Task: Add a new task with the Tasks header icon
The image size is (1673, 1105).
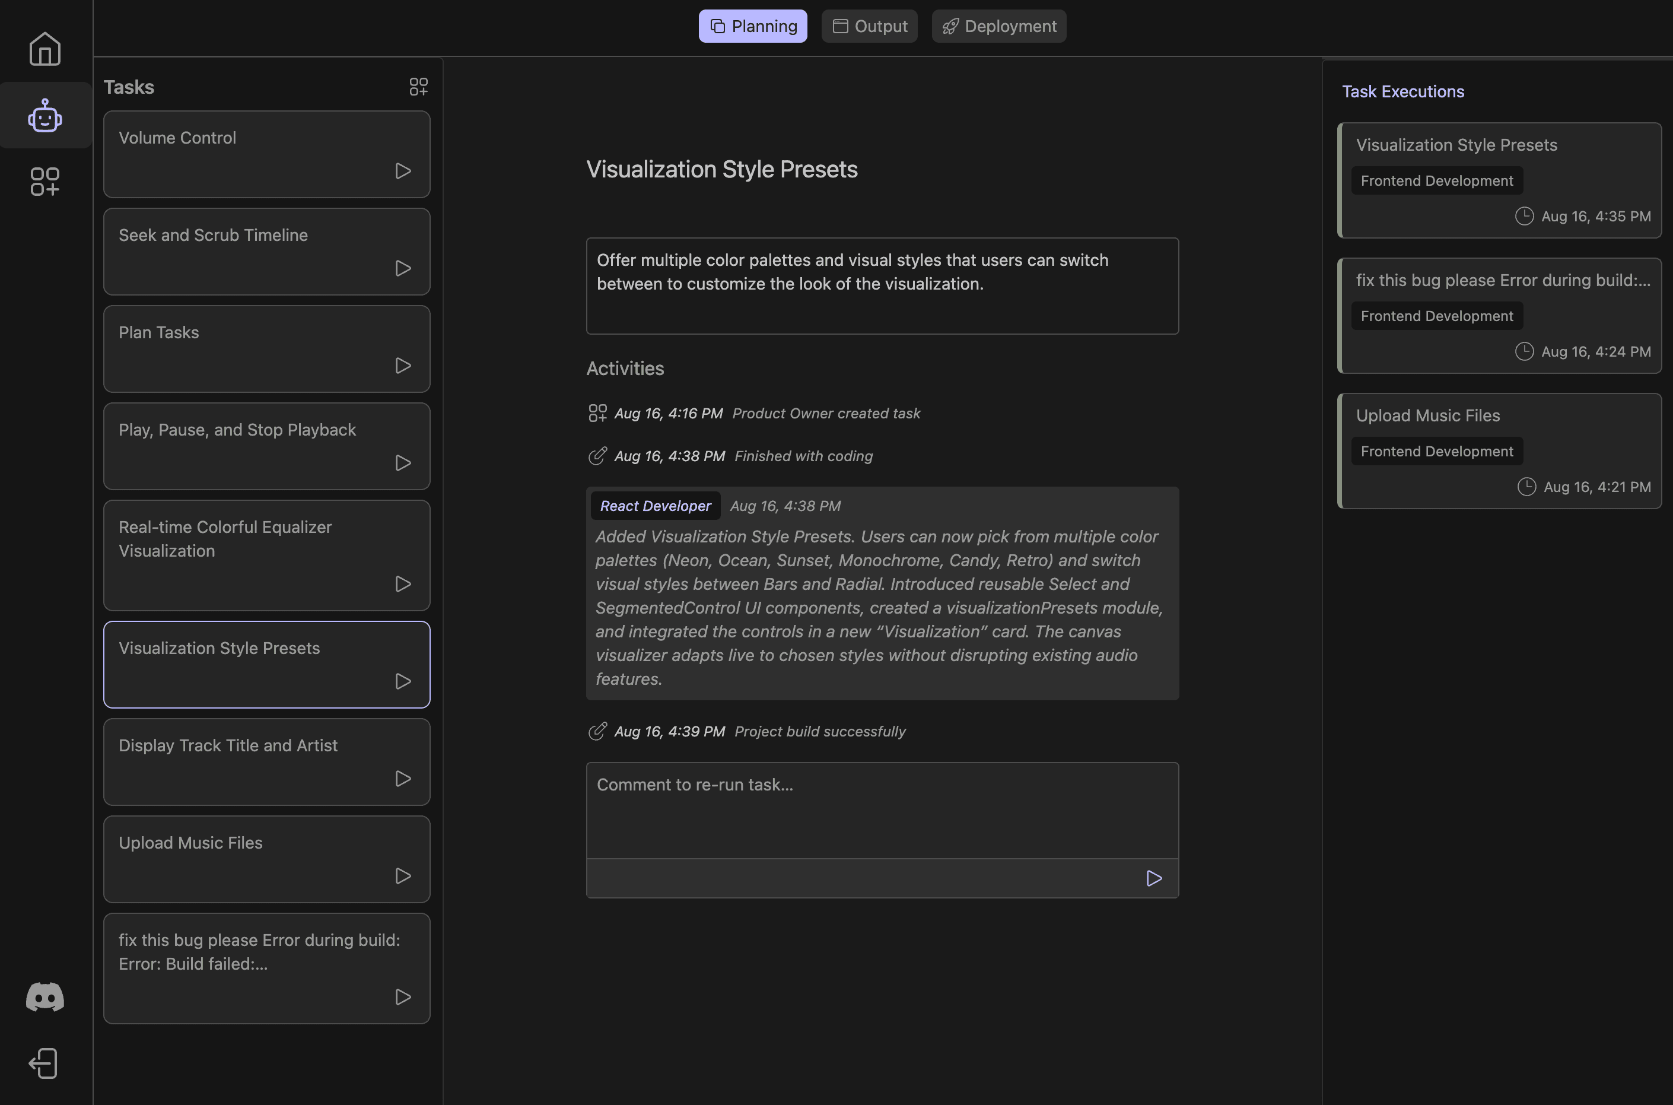Action: [418, 87]
